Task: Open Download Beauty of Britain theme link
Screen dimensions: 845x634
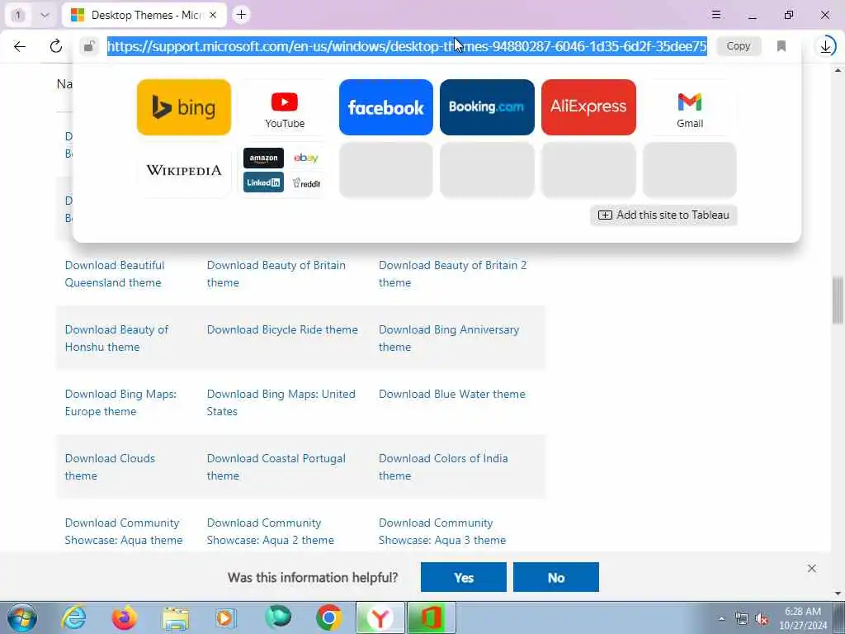Action: [276, 274]
